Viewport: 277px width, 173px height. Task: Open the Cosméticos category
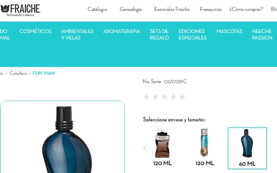(35, 31)
